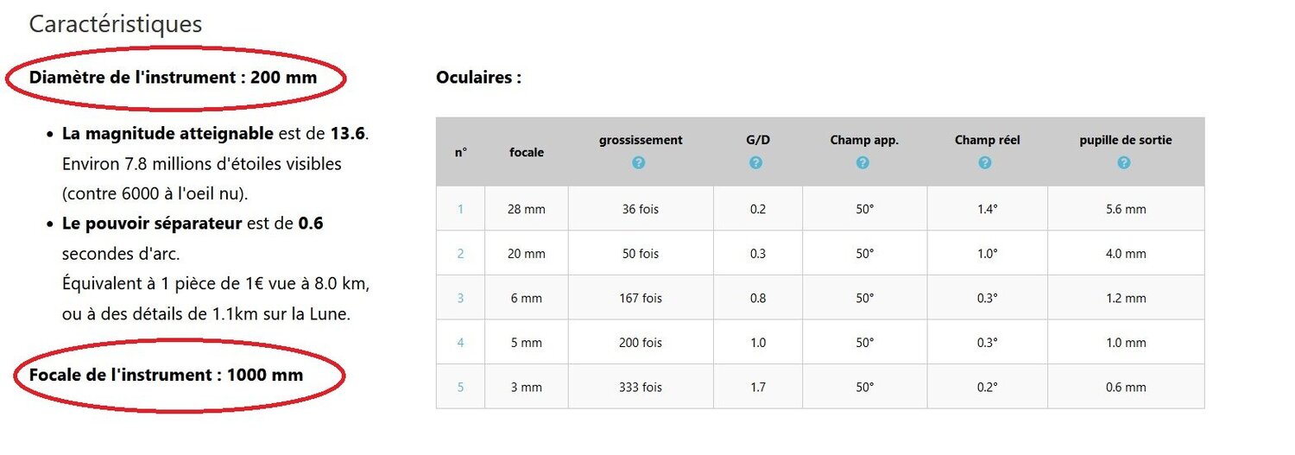Click help icon under Champ réel header

[985, 162]
